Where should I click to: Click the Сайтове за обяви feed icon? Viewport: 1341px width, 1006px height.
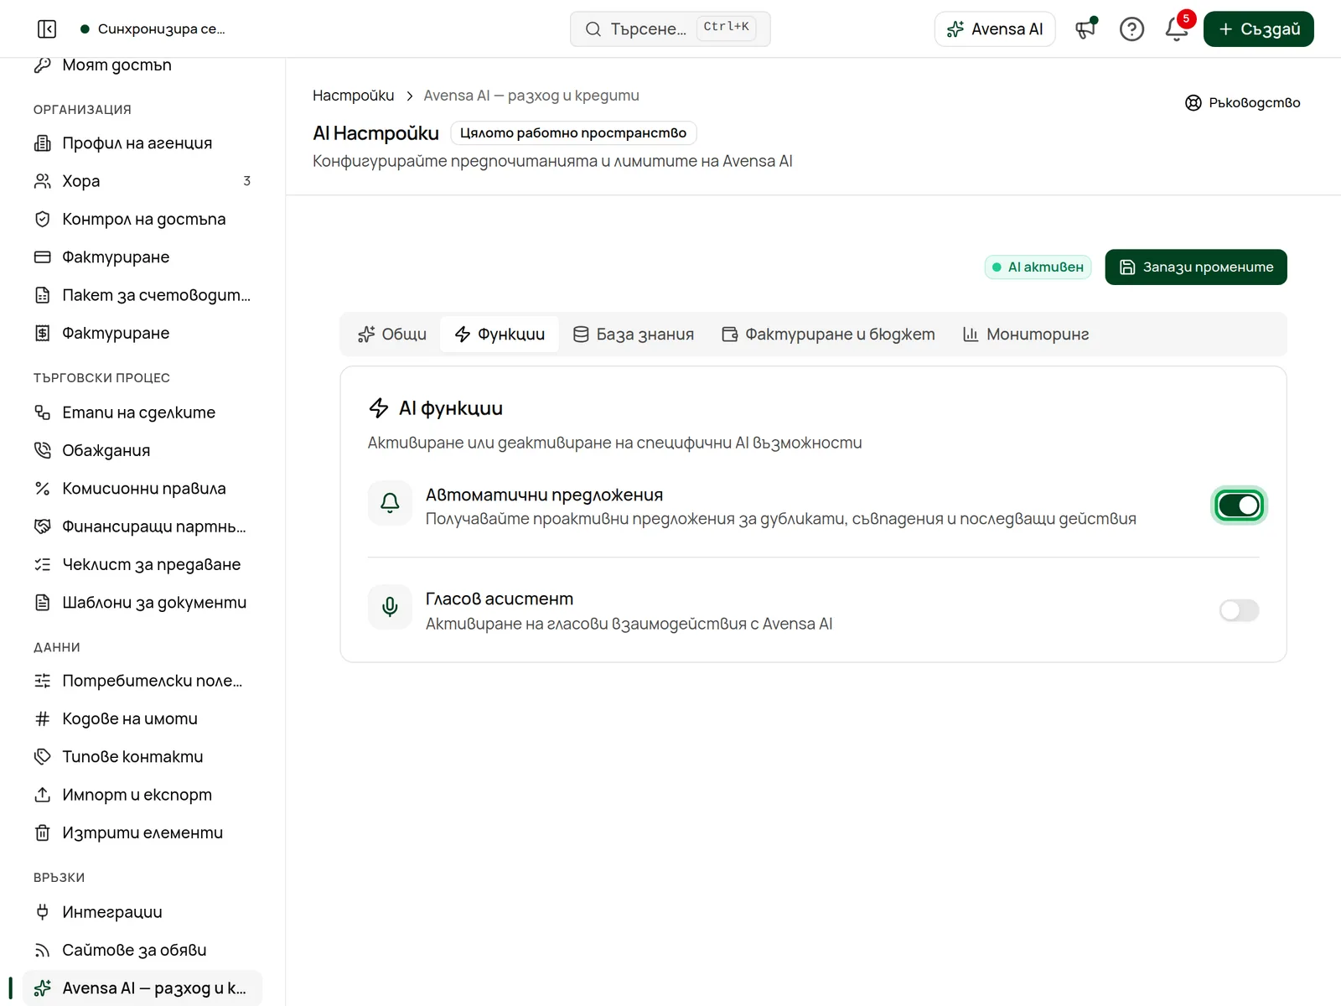point(43,951)
